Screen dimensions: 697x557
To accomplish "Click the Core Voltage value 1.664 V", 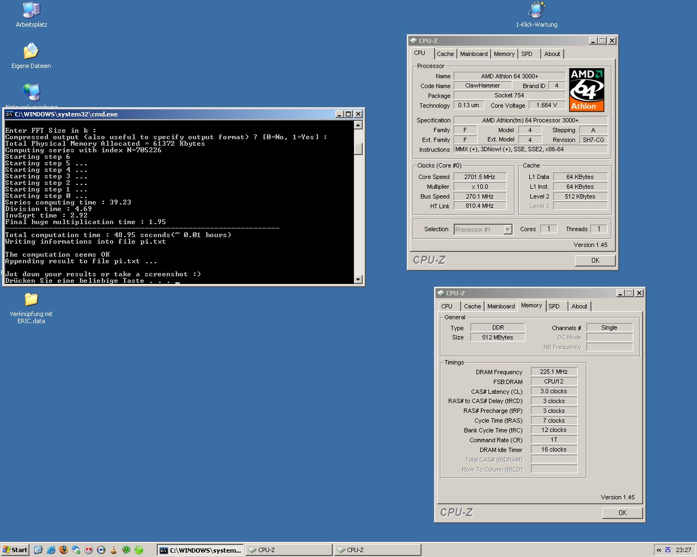I will (x=547, y=105).
